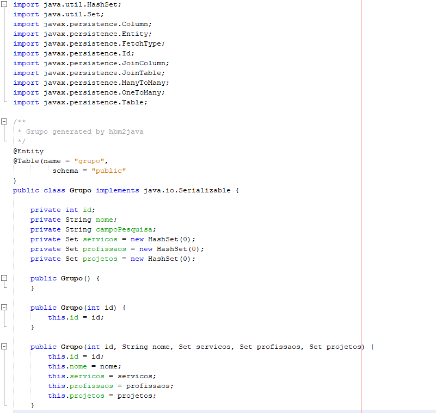This screenshot has height=413, width=436.
Task: Click 'this.profissaos = profissaos;' statement
Action: 110,386
